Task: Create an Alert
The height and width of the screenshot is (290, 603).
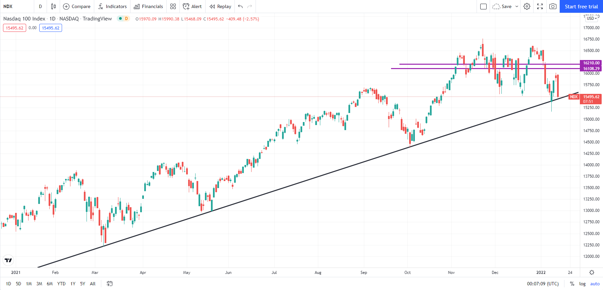Action: (192, 6)
